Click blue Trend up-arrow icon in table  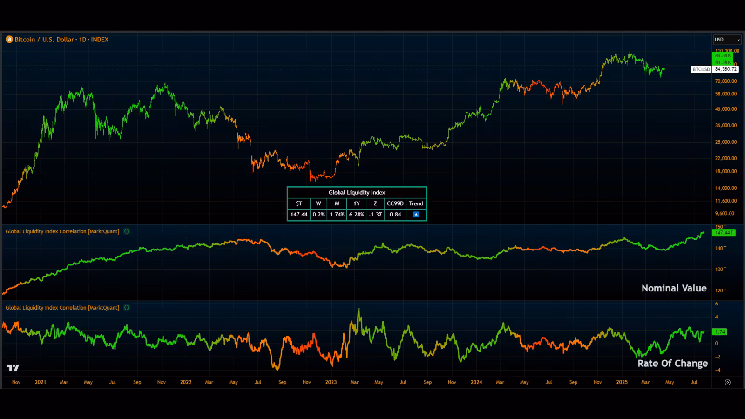tap(416, 215)
